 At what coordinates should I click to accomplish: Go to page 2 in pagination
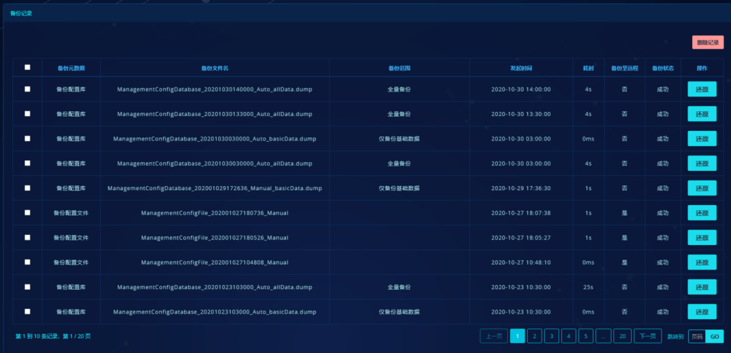(534, 336)
